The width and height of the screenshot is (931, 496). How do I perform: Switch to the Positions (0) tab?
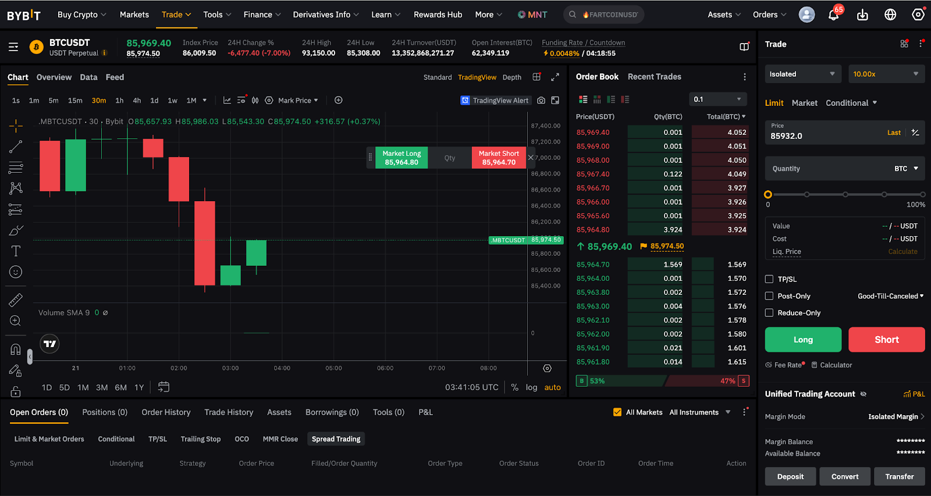coord(105,412)
